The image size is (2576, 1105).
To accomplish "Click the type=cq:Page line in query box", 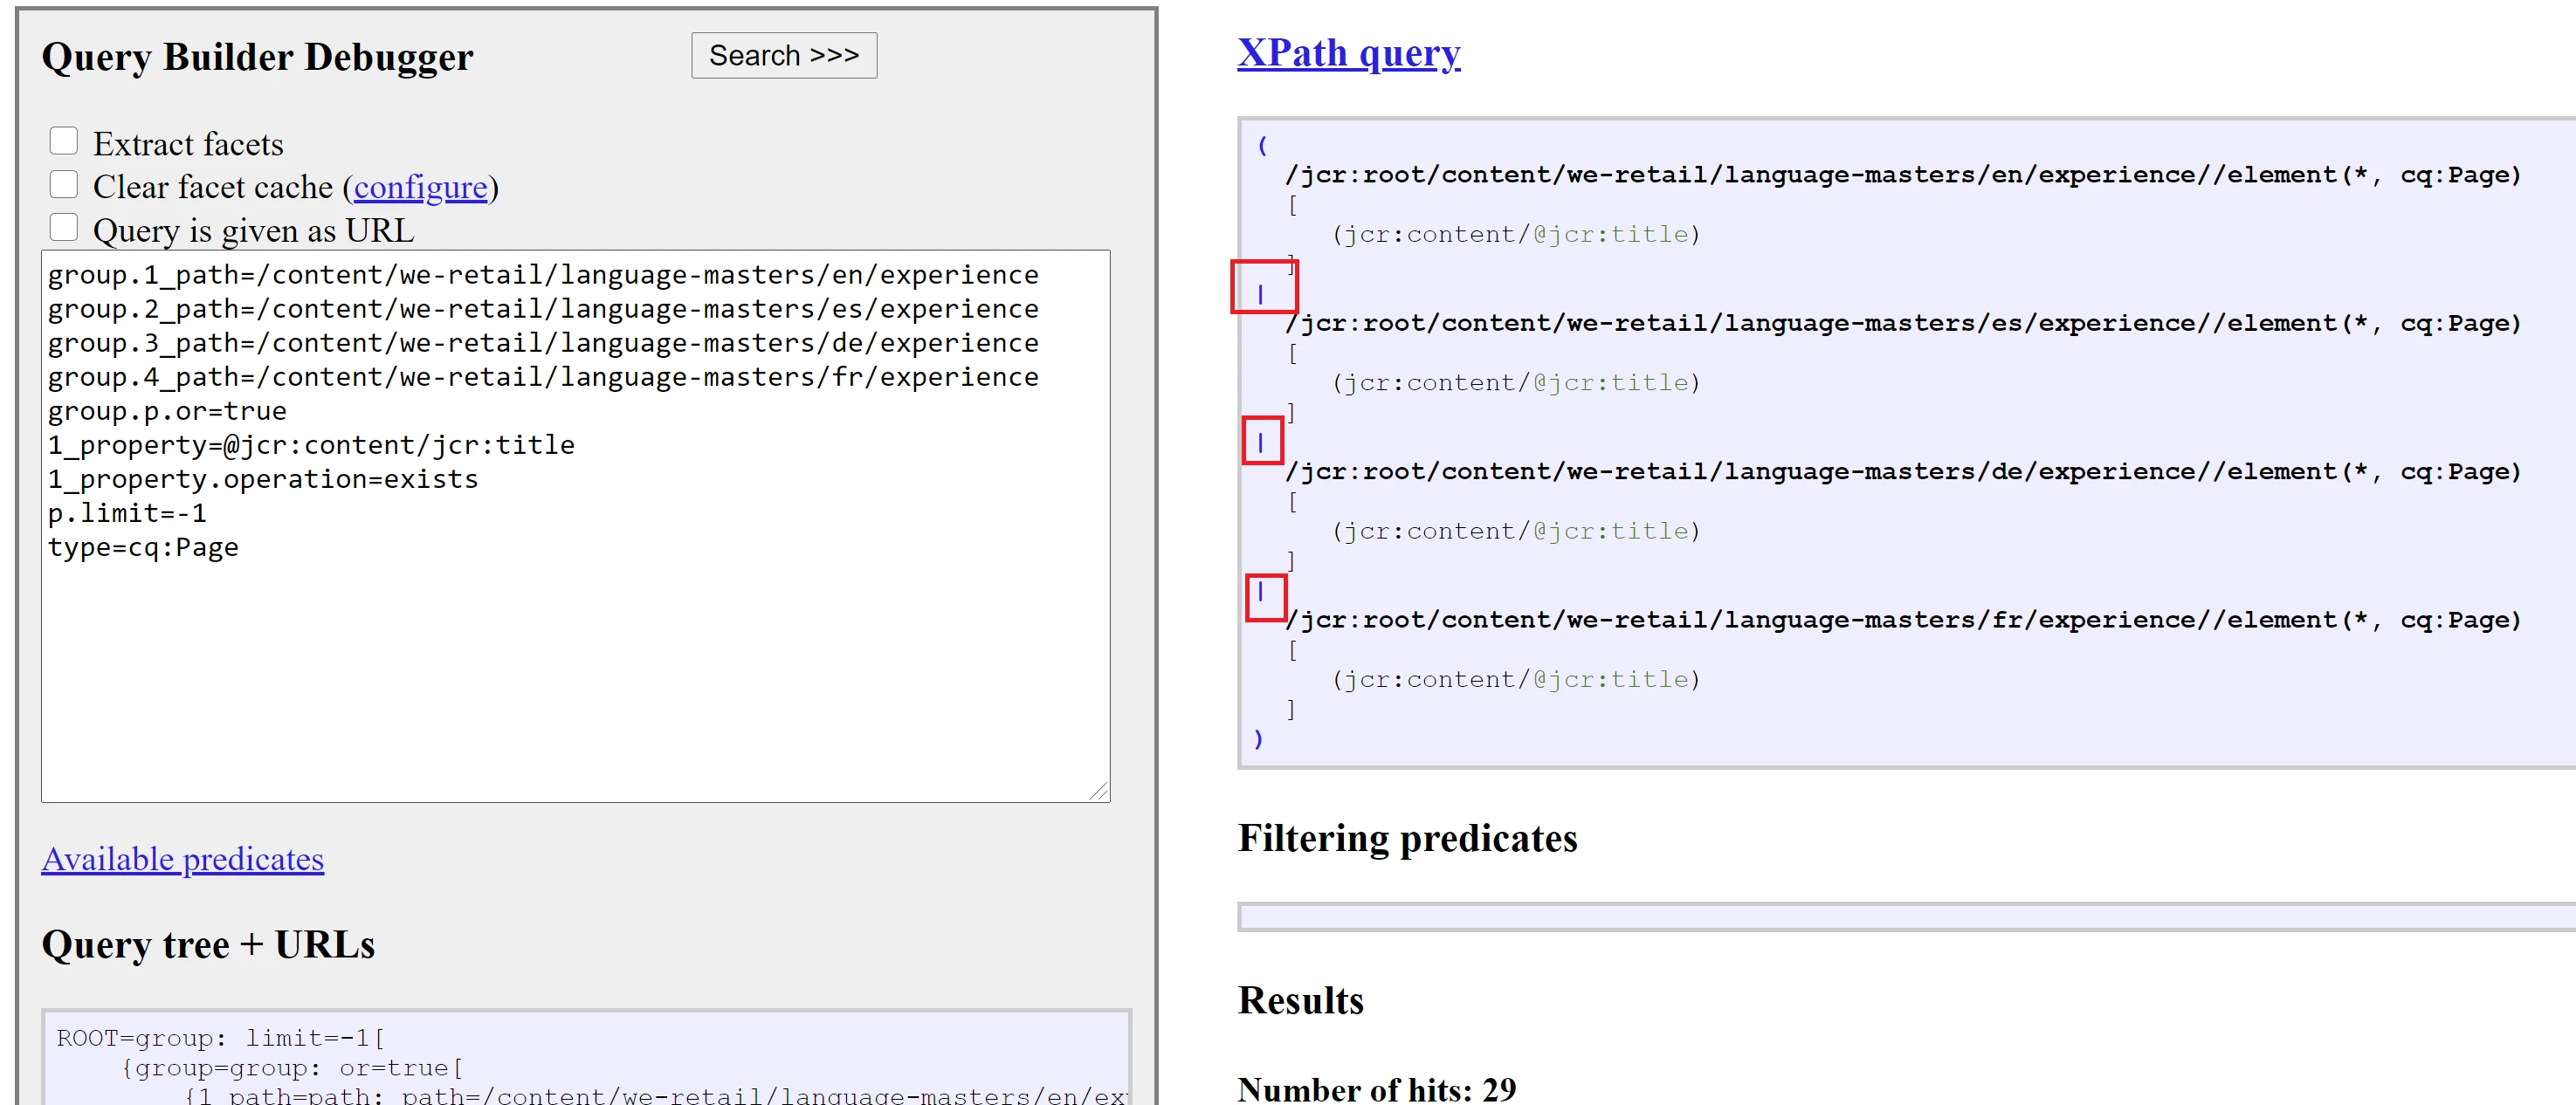I will tap(143, 548).
